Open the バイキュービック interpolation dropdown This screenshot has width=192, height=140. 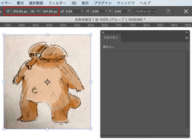pyautogui.click(x=145, y=11)
